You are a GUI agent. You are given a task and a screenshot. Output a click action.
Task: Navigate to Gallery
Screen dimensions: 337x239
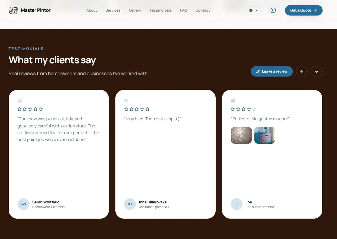point(135,10)
